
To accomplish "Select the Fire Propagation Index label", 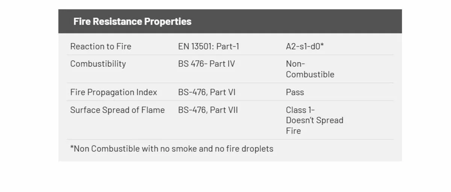I will click(114, 92).
